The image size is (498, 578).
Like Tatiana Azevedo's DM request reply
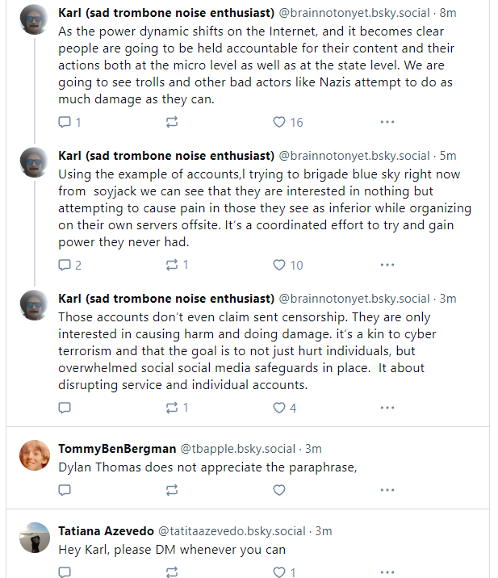279,572
